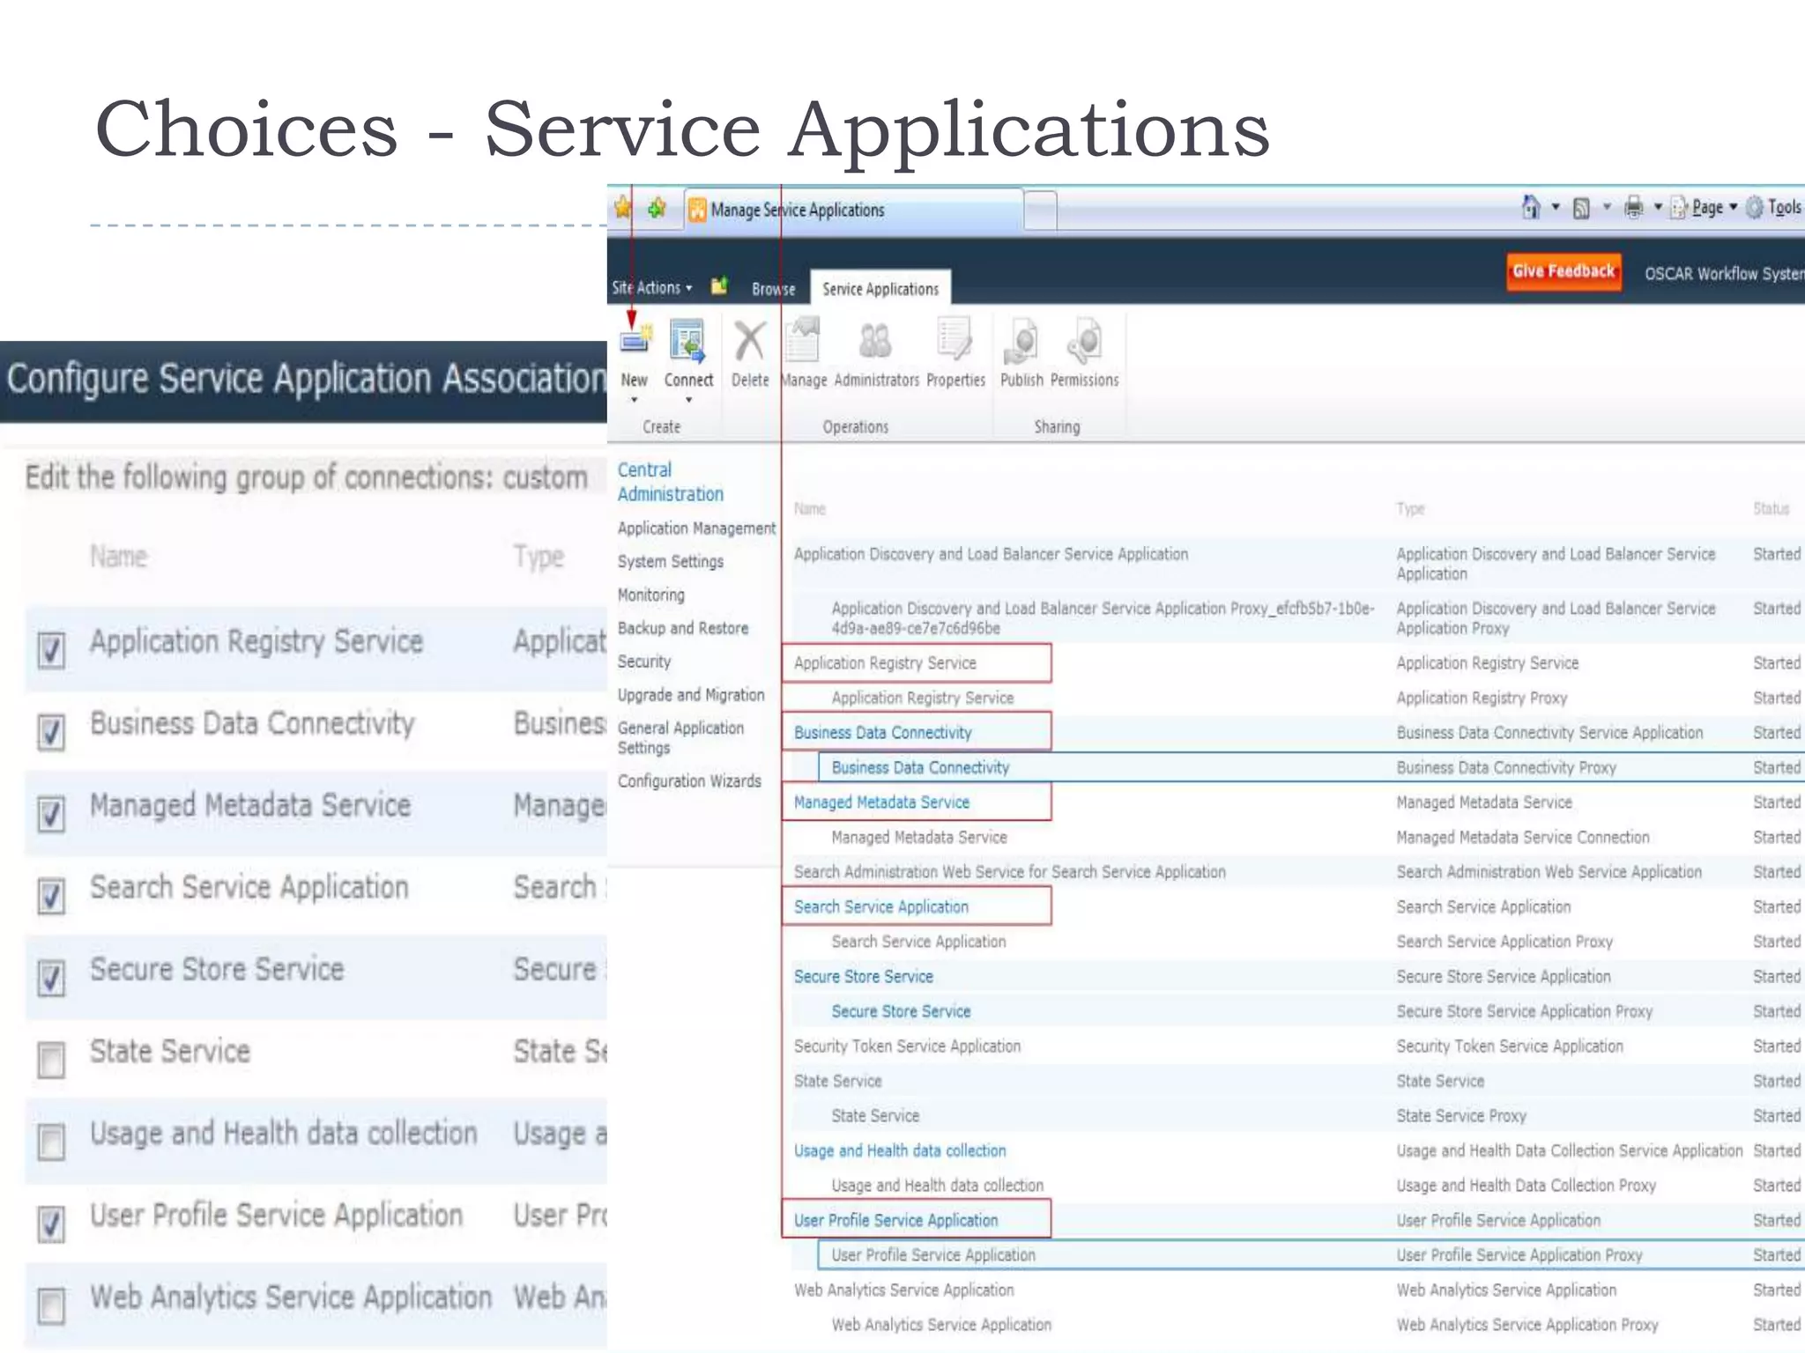
Task: Open Monitoring in side navigation
Action: (650, 595)
